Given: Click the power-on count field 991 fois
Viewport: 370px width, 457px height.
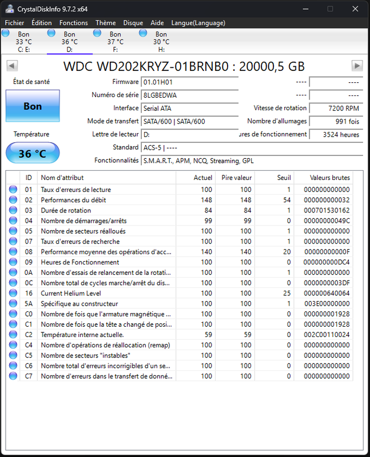Looking at the screenshot, I should pos(336,122).
